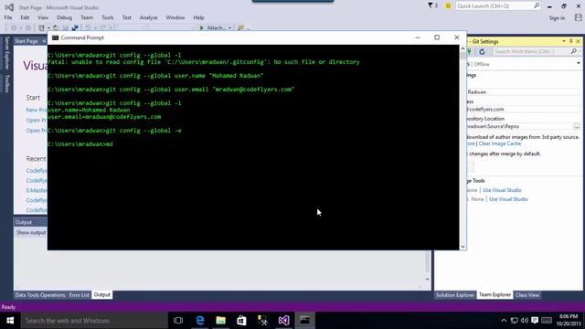
Task: Switch to the Error List tab
Action: 80,295
